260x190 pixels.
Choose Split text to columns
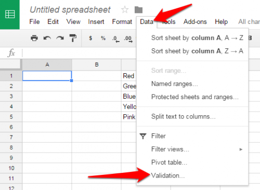pyautogui.click(x=192, y=117)
